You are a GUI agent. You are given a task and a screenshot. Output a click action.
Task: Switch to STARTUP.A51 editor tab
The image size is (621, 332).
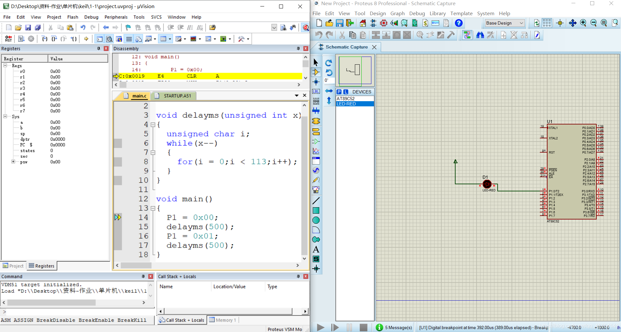coord(177,96)
